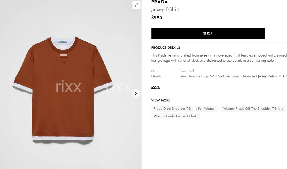
Task: Open Women Prada Casual T-Shirts tag
Action: tap(175, 116)
